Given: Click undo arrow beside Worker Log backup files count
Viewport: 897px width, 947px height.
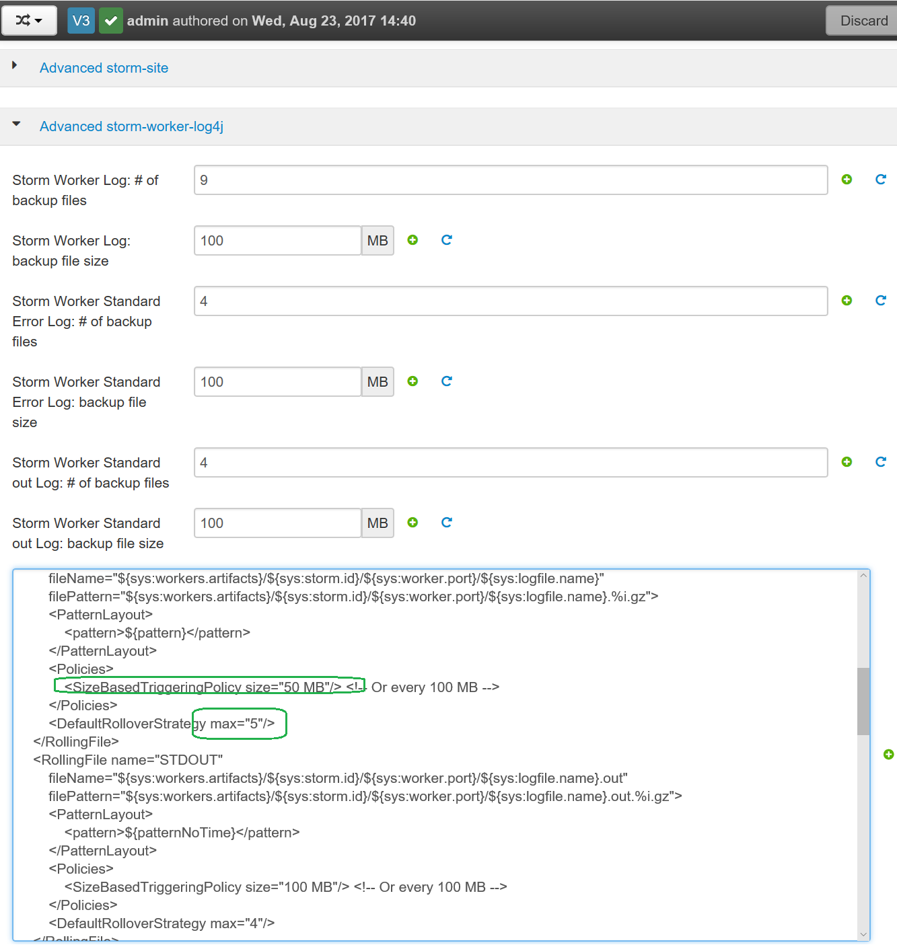Looking at the screenshot, I should pyautogui.click(x=880, y=180).
